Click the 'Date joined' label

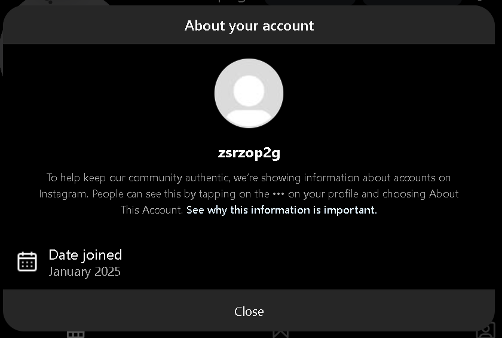coord(85,255)
